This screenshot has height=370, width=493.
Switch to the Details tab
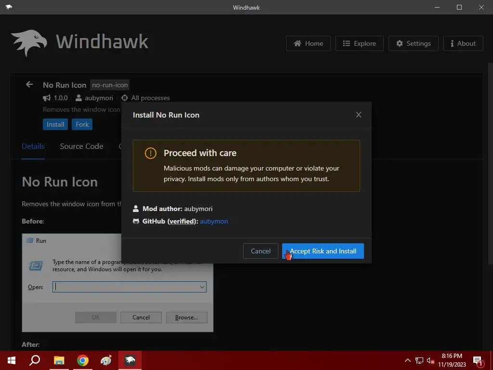pyautogui.click(x=33, y=146)
